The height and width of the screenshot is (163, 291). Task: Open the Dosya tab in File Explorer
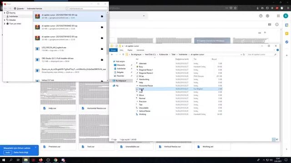pos(113,50)
